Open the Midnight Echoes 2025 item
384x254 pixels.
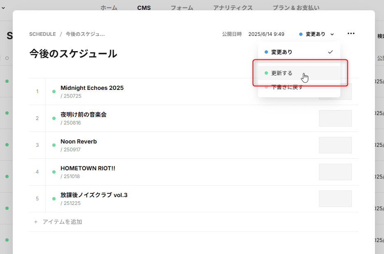point(92,88)
